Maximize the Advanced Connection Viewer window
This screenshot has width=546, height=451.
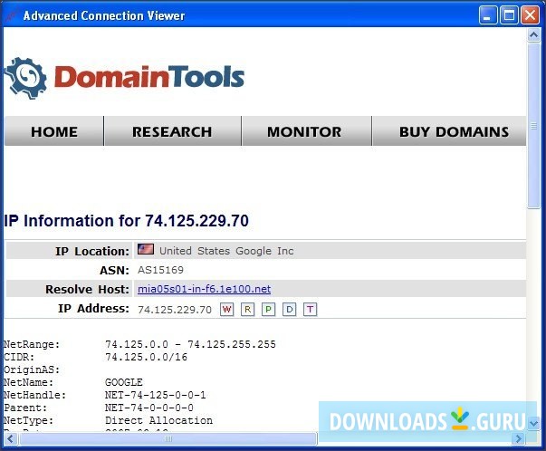(x=509, y=15)
